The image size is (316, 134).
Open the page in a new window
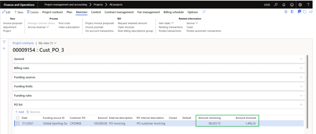311,12
